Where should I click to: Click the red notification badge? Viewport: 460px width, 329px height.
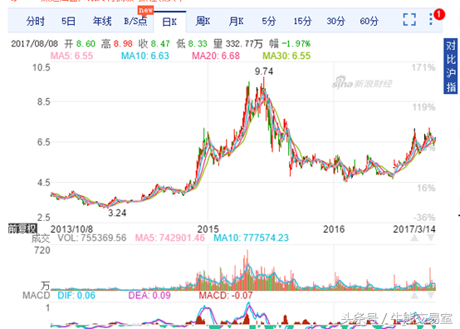coord(439,14)
